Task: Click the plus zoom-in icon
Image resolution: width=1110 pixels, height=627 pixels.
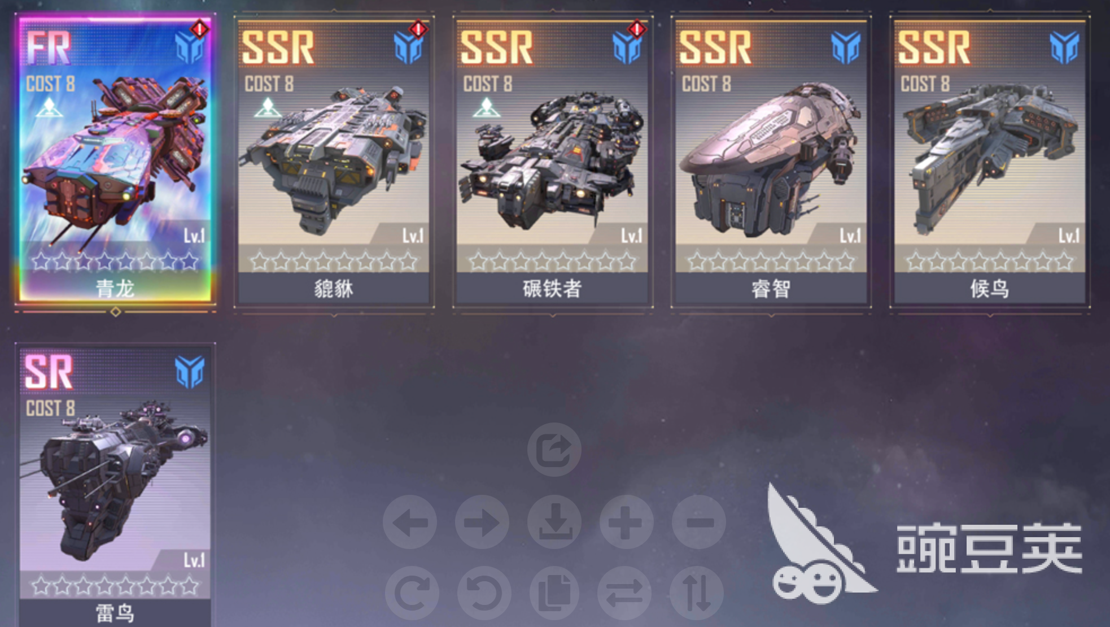Action: pos(626,522)
